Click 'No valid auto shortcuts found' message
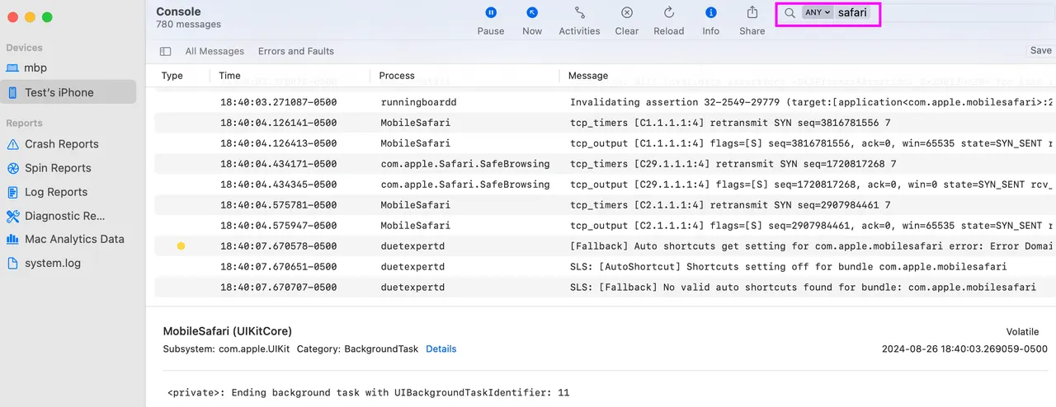Viewport: 1056px width, 407px height. coord(803,288)
